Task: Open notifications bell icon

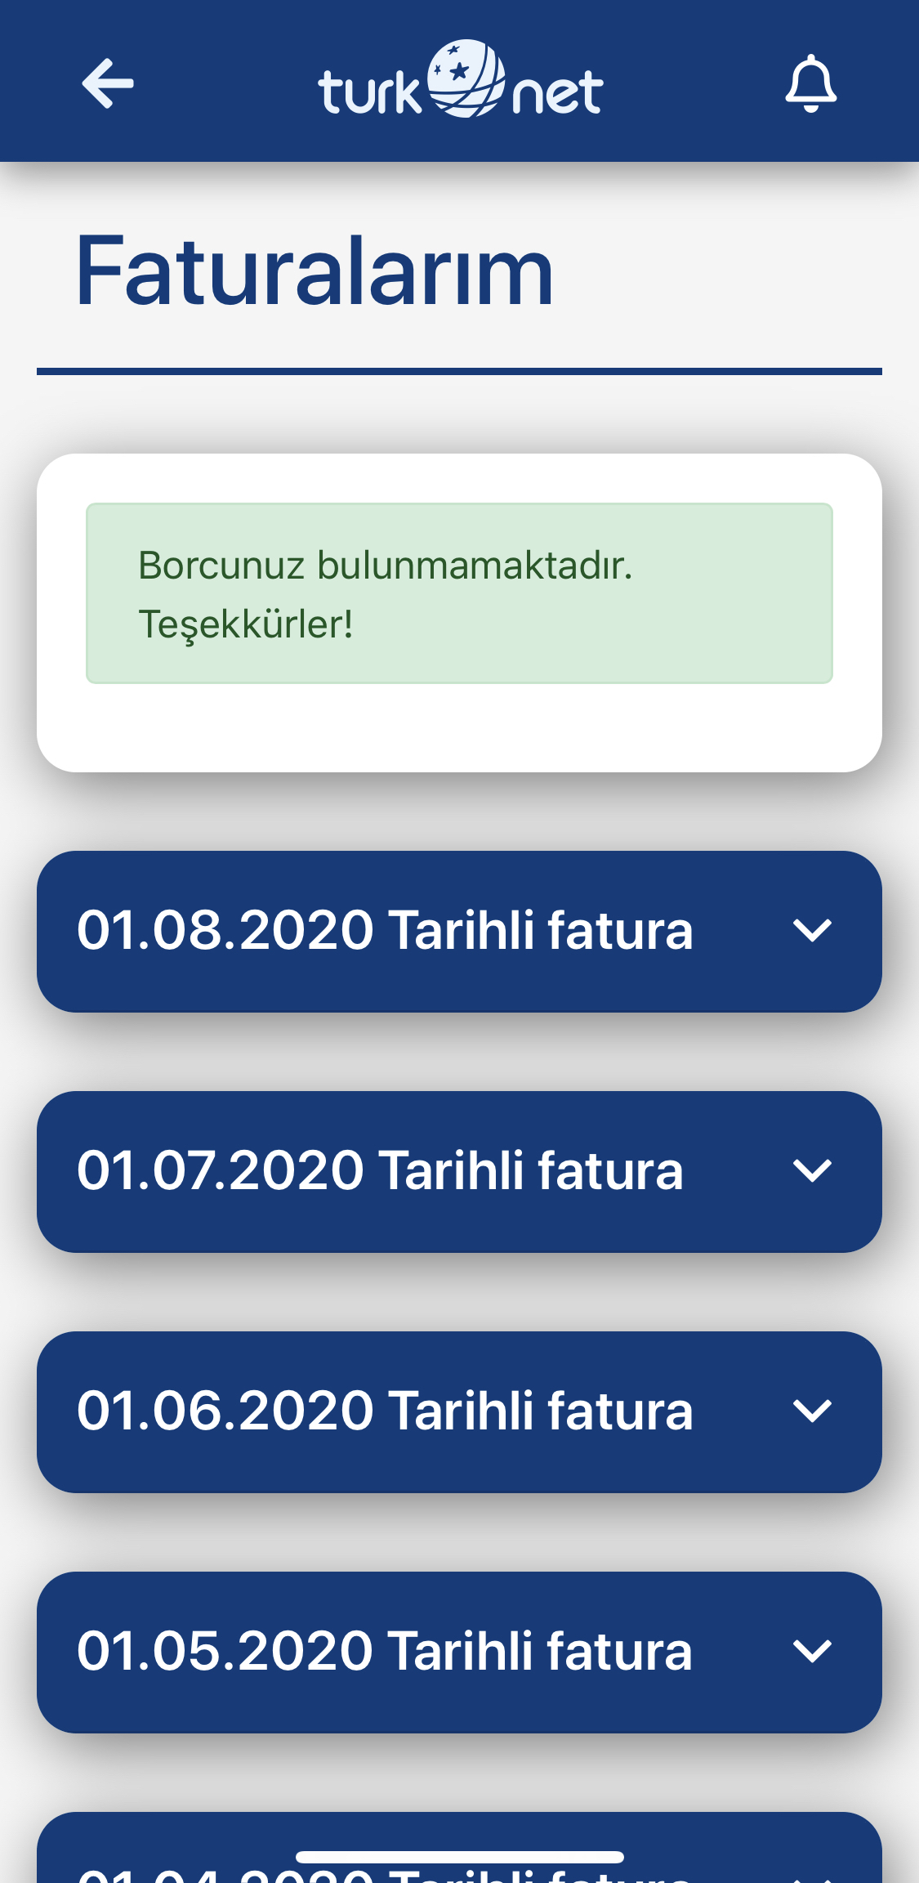Action: coord(810,83)
